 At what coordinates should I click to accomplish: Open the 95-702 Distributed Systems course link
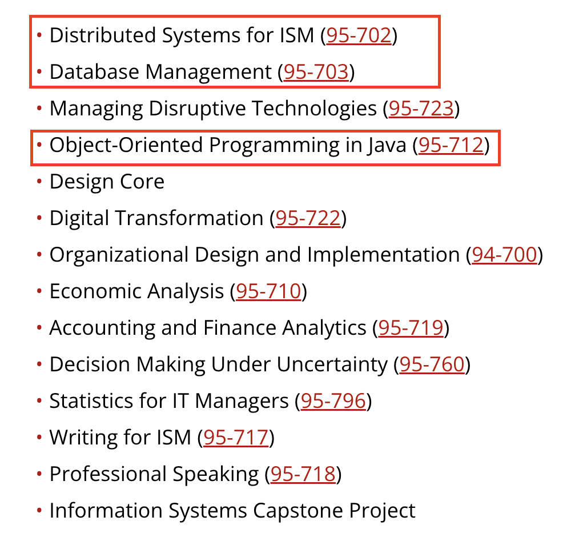pos(359,35)
